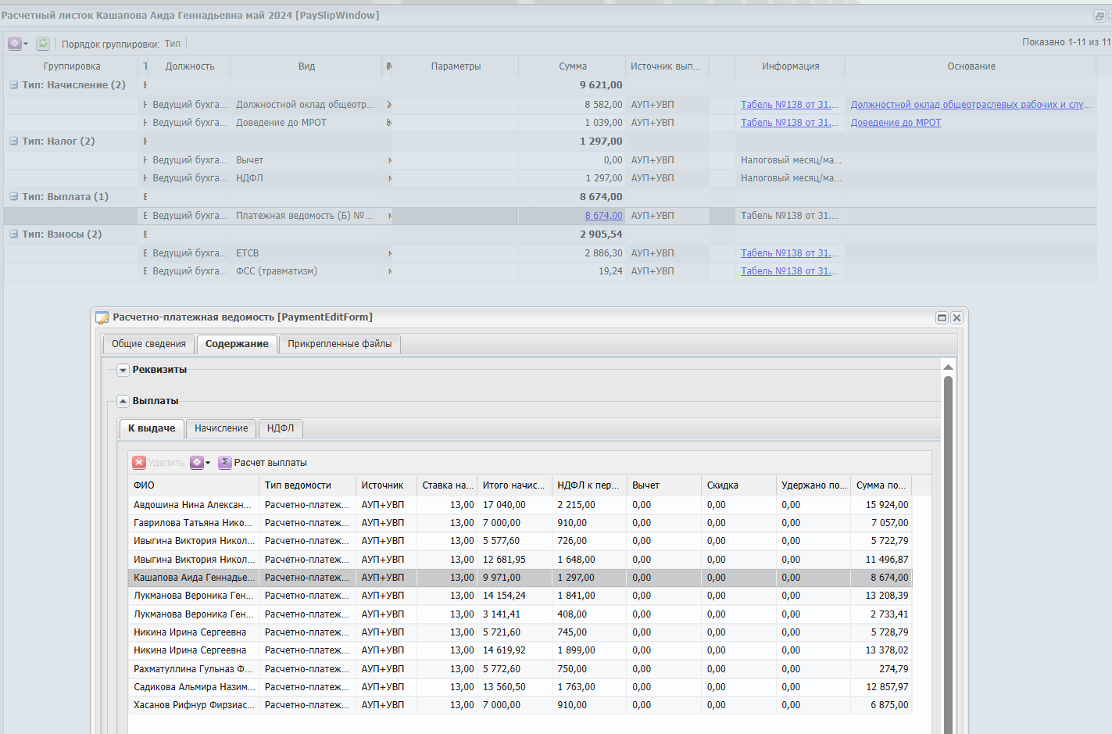Maximize the Расчетно-платежная ведомость dialog
This screenshot has height=734, width=1112.
[942, 317]
